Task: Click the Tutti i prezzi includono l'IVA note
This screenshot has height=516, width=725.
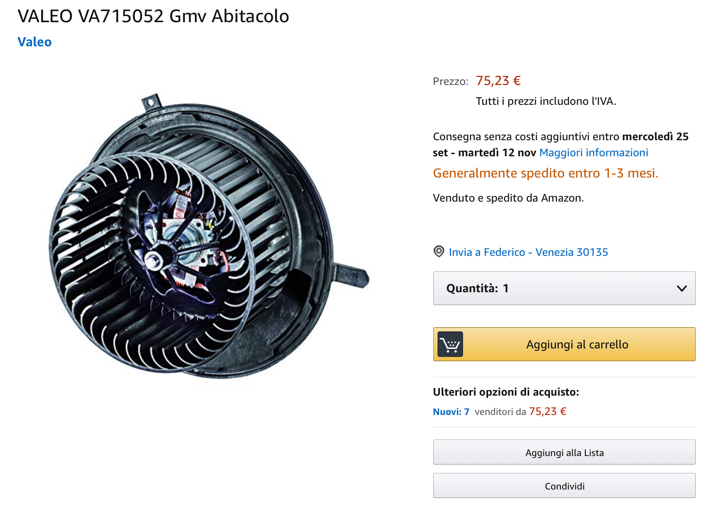Action: pyautogui.click(x=546, y=101)
